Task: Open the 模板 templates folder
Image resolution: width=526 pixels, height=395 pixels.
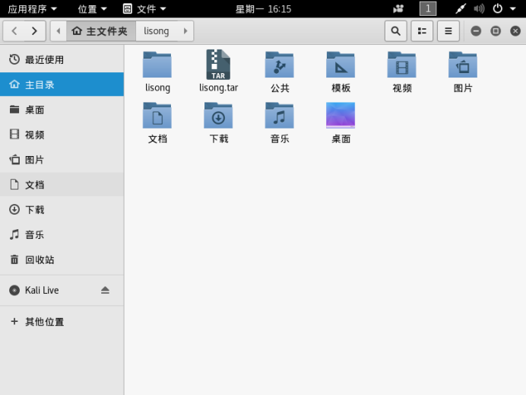Action: tap(341, 65)
